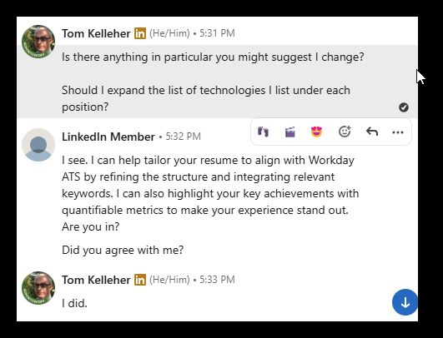Open Tom Kelleher's profile photo at 5:31 PM
This screenshot has height=338, width=443.
pos(38,42)
